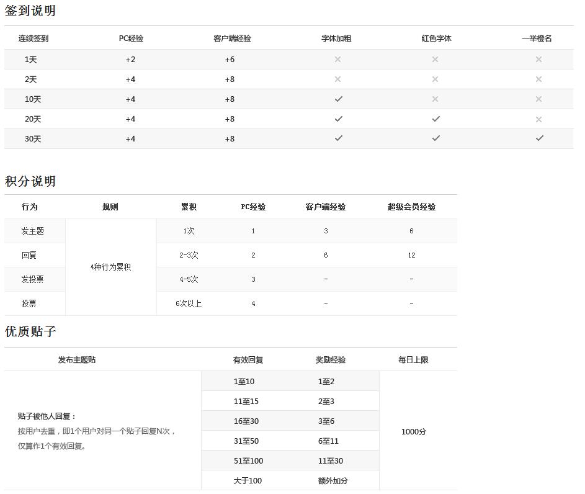Select the 51至100 valid reply range
The image size is (585, 494).
tap(248, 461)
